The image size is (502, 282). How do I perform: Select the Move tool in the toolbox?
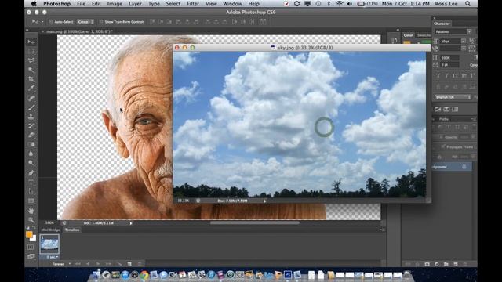31,42
